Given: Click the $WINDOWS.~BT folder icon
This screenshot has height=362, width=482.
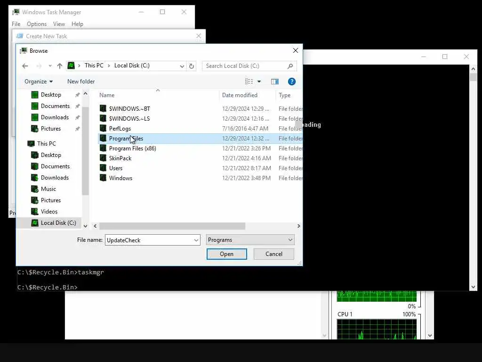Looking at the screenshot, I should click(103, 108).
